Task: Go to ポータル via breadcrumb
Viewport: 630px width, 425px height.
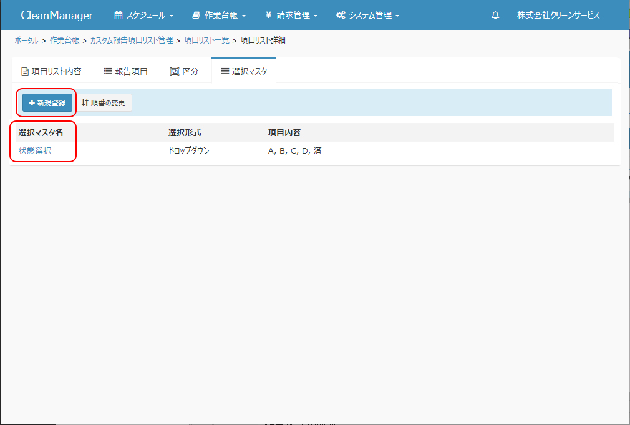Action: tap(26, 41)
